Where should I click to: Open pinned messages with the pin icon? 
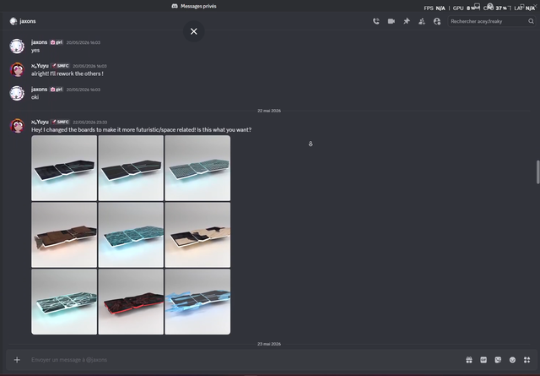point(407,21)
